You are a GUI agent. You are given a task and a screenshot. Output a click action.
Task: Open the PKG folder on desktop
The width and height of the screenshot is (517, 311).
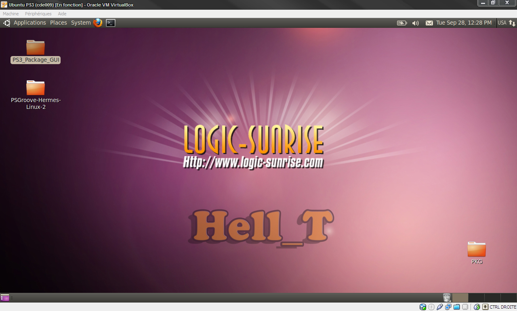point(477,253)
